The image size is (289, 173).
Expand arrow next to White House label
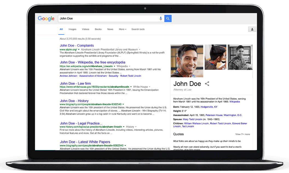coord(149,87)
